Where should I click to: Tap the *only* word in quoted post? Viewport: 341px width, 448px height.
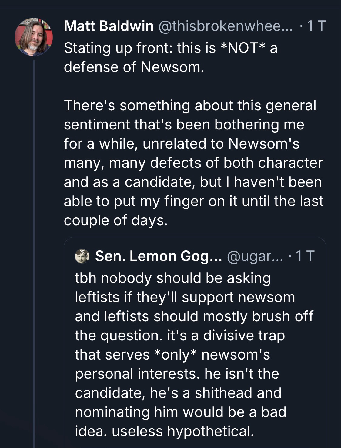[x=176, y=354]
